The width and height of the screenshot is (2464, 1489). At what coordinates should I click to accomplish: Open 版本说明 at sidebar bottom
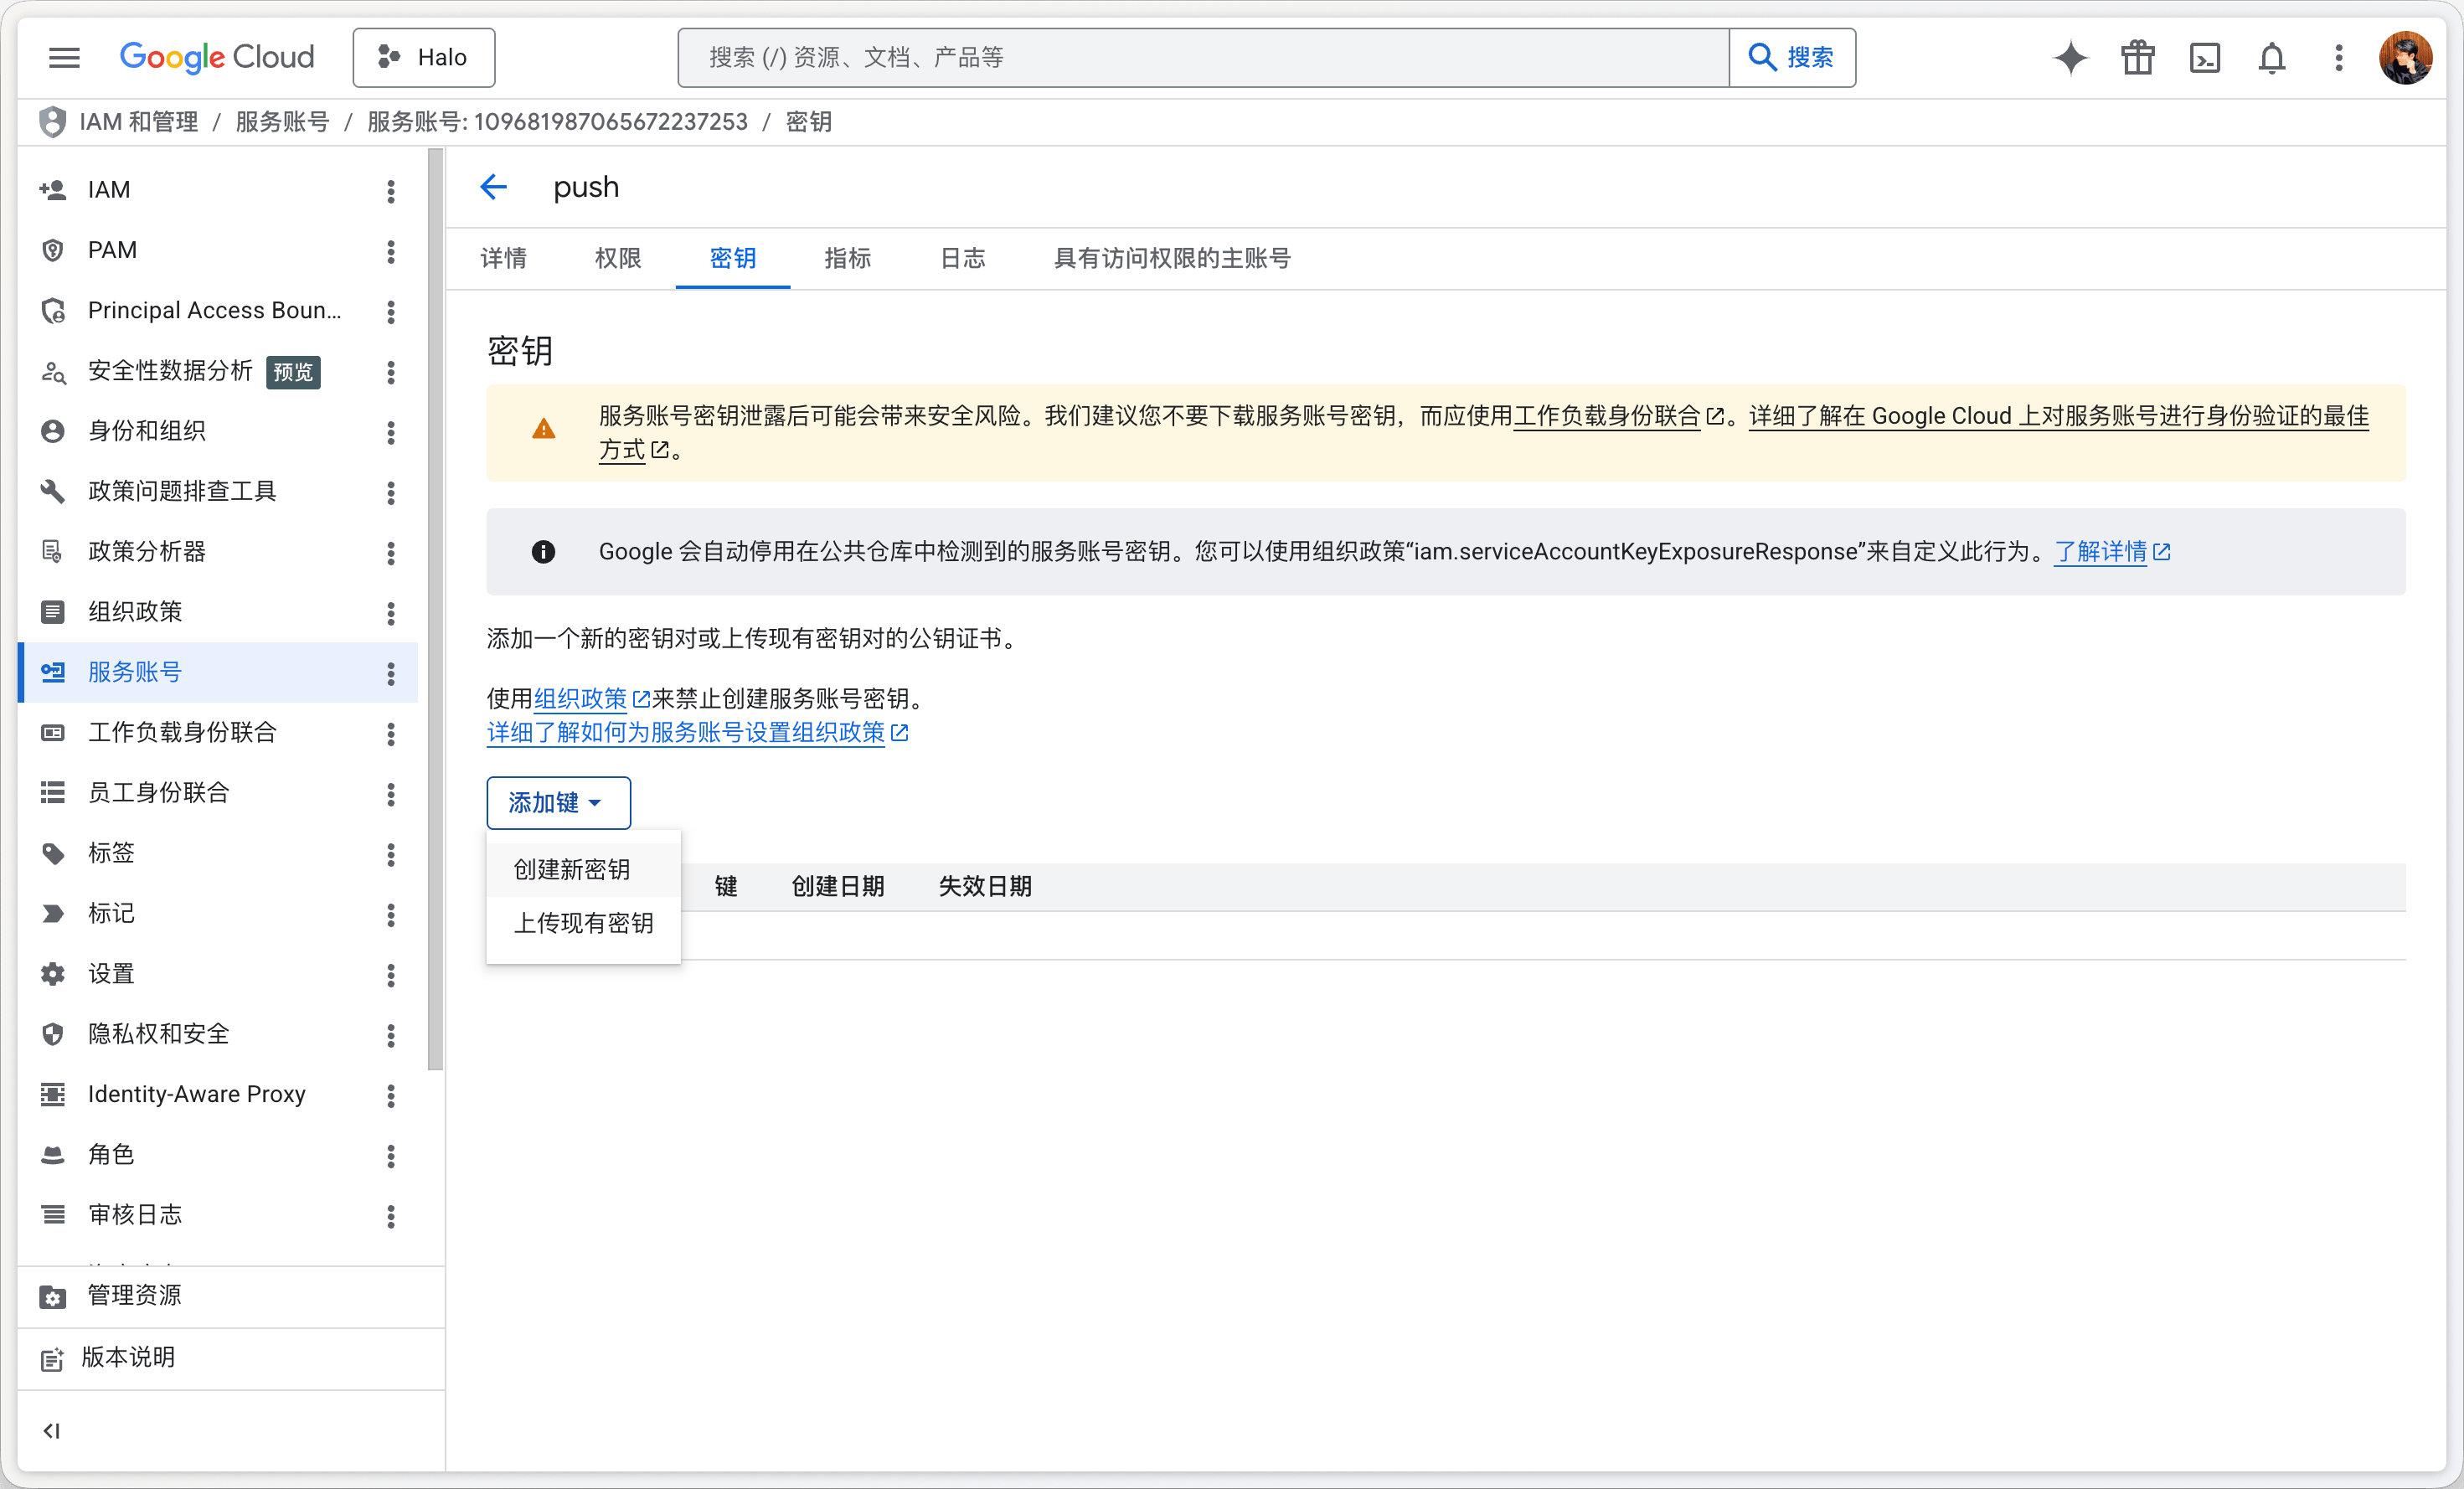[230, 1358]
